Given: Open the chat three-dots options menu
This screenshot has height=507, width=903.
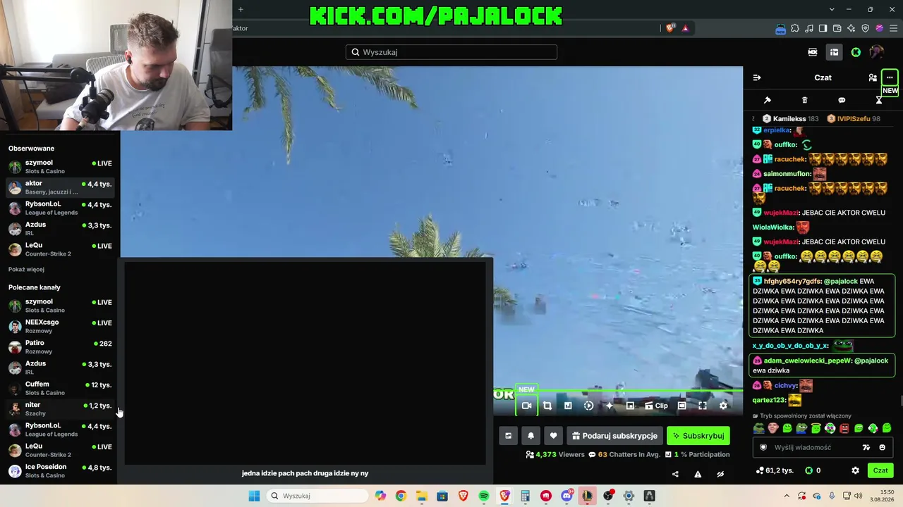Looking at the screenshot, I should pyautogui.click(x=890, y=77).
